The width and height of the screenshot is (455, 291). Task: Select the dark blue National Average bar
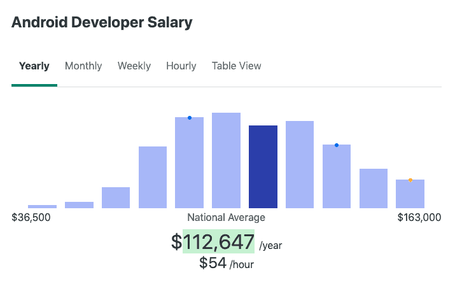coord(263,167)
